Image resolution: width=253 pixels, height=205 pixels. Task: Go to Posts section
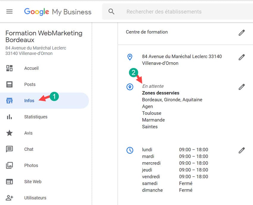[x=30, y=84]
